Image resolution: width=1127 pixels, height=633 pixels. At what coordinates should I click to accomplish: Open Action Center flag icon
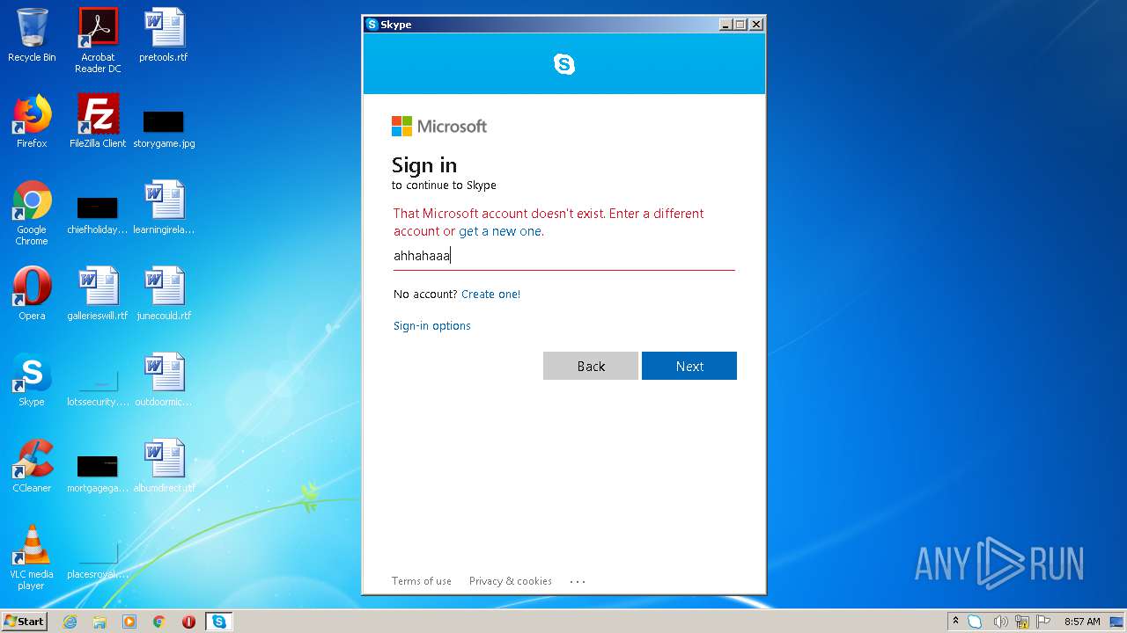1043,622
